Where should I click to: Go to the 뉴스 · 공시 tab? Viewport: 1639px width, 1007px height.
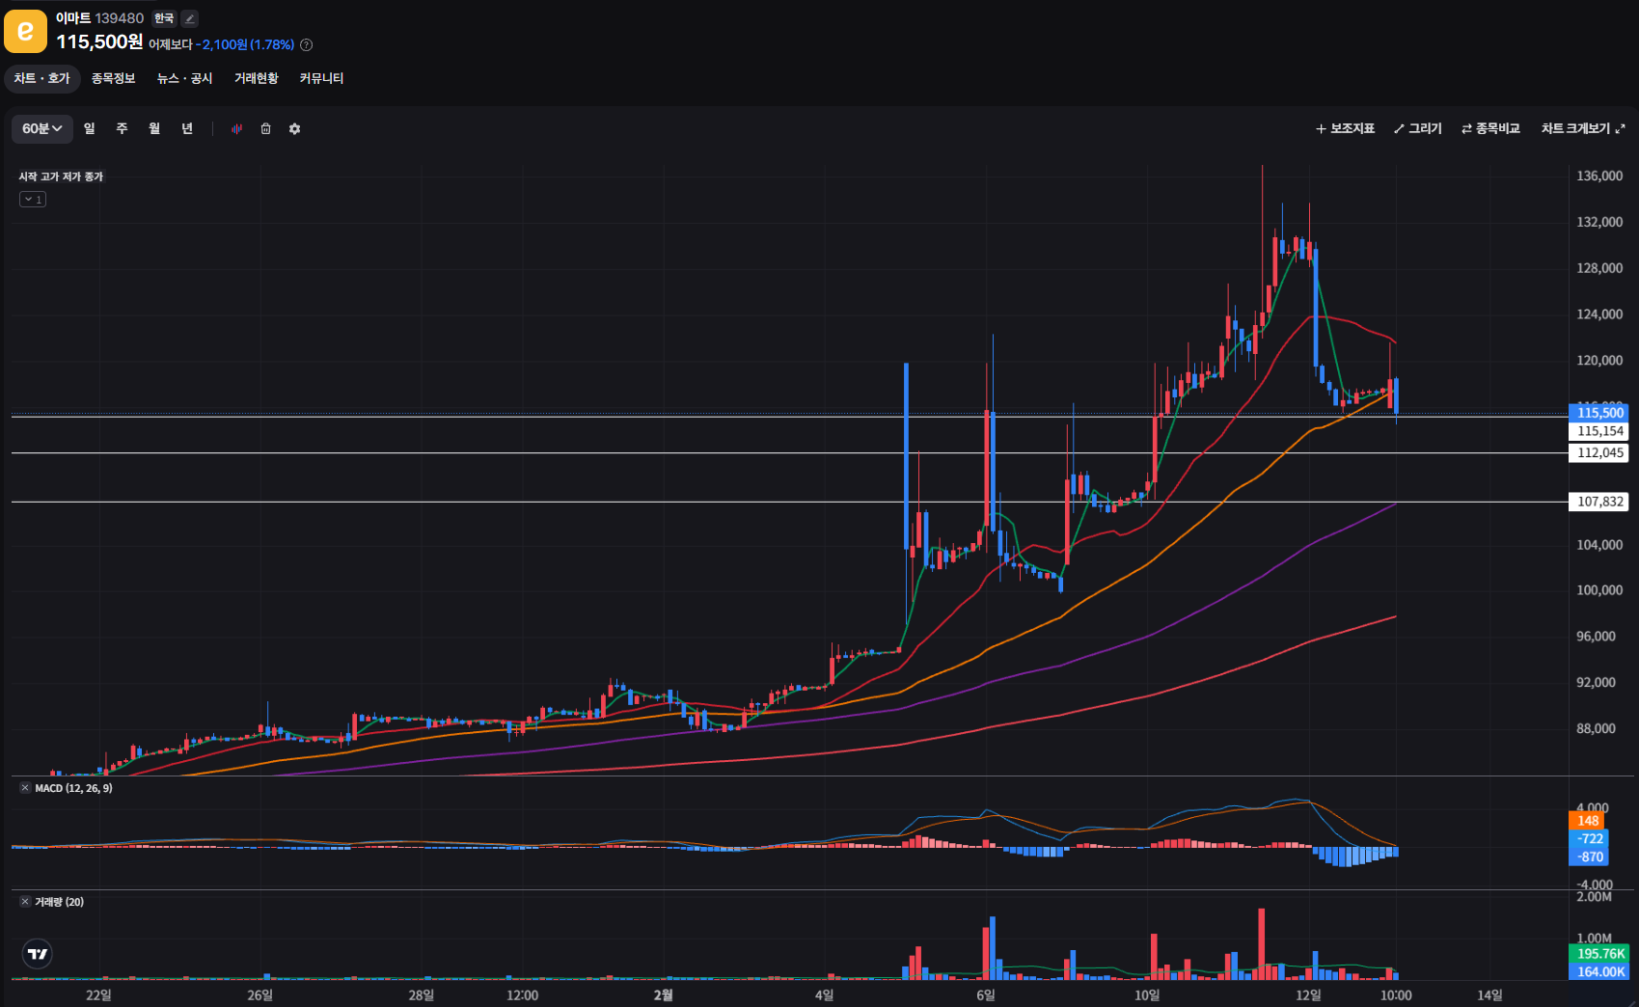click(184, 78)
